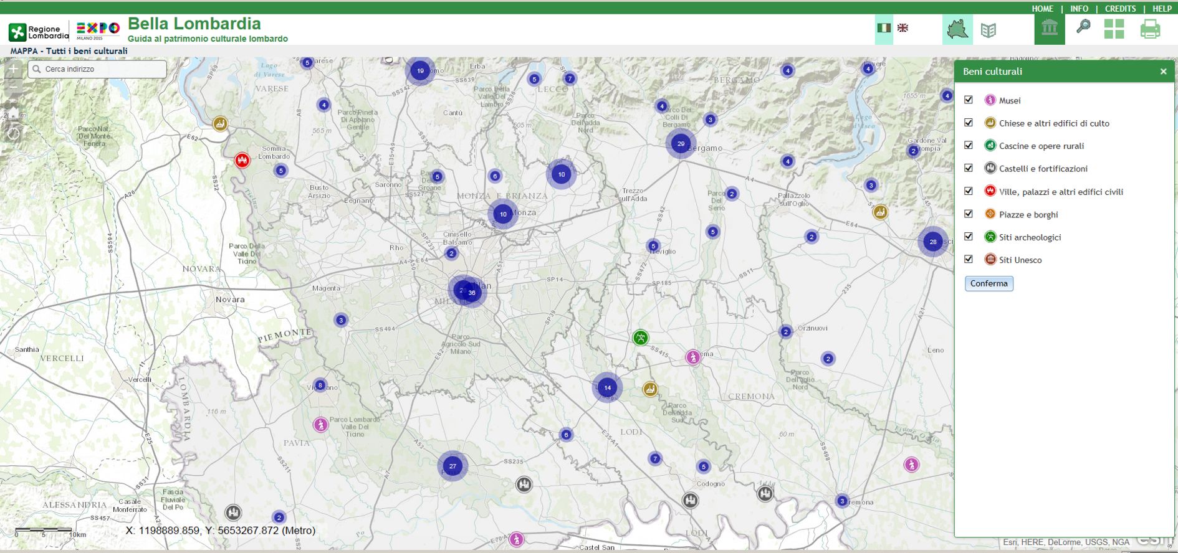Select the museum building icon in toolbar

[1050, 29]
